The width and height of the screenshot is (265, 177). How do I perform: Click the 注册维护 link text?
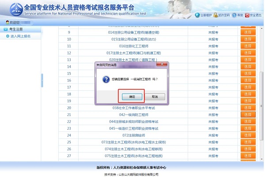[x=206, y=15]
